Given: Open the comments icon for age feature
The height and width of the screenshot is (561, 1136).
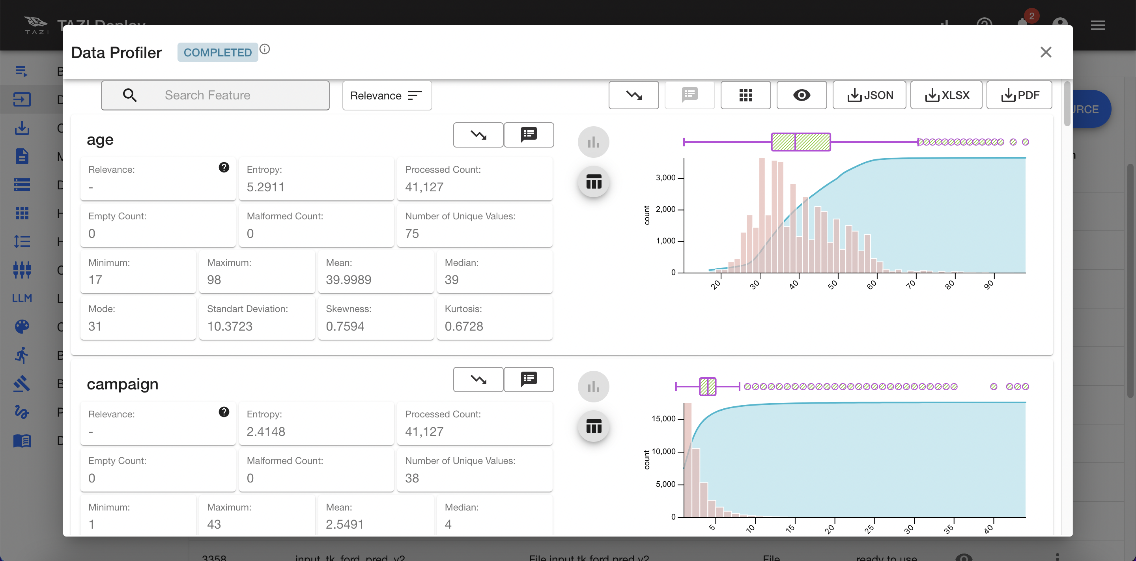Looking at the screenshot, I should [528, 135].
